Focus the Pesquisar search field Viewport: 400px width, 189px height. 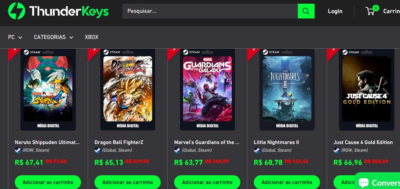coord(210,11)
